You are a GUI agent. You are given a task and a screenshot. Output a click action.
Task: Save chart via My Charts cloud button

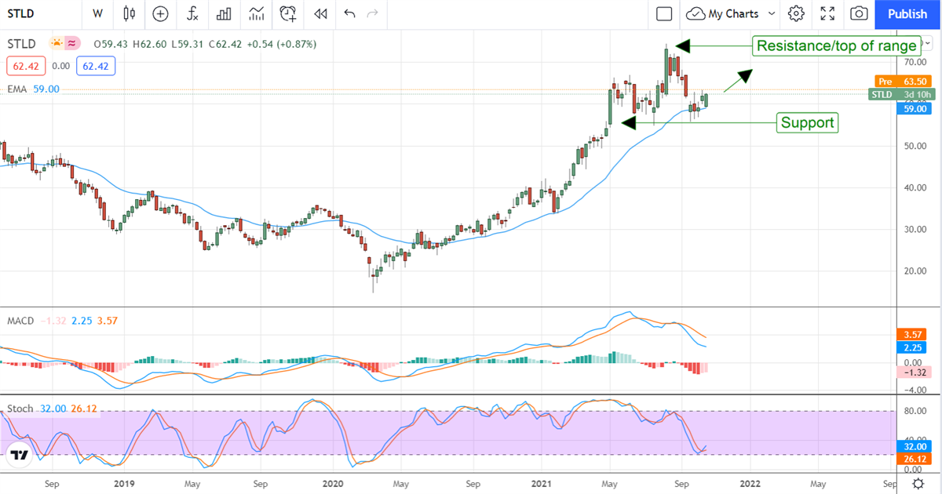(723, 13)
